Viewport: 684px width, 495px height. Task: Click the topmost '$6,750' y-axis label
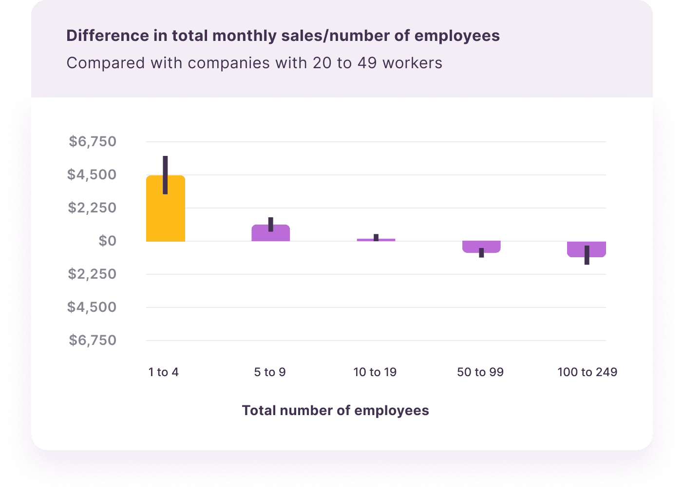coord(93,141)
